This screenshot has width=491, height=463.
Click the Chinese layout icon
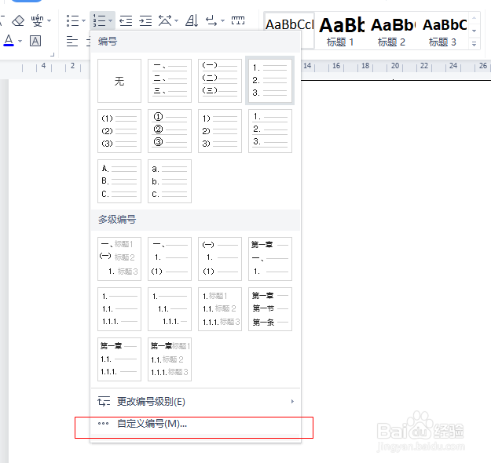[165, 21]
